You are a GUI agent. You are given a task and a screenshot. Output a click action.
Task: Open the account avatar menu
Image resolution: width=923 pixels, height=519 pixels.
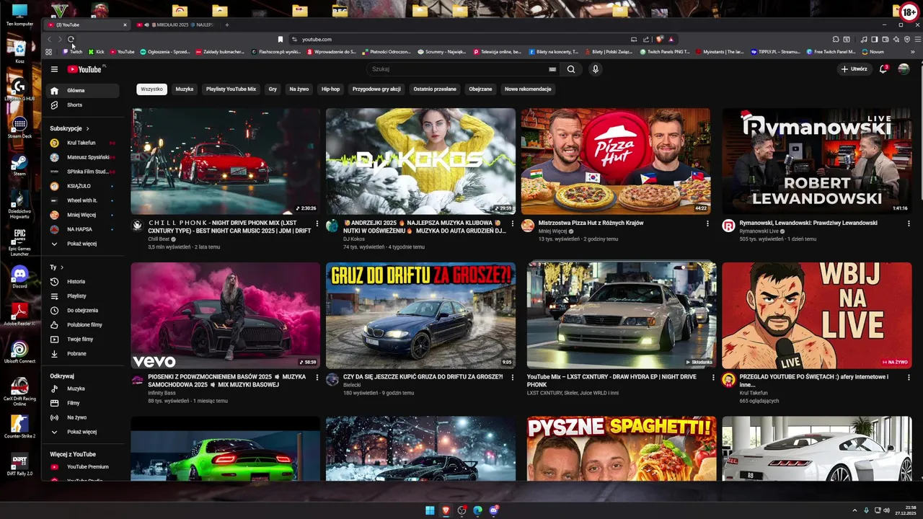click(904, 69)
